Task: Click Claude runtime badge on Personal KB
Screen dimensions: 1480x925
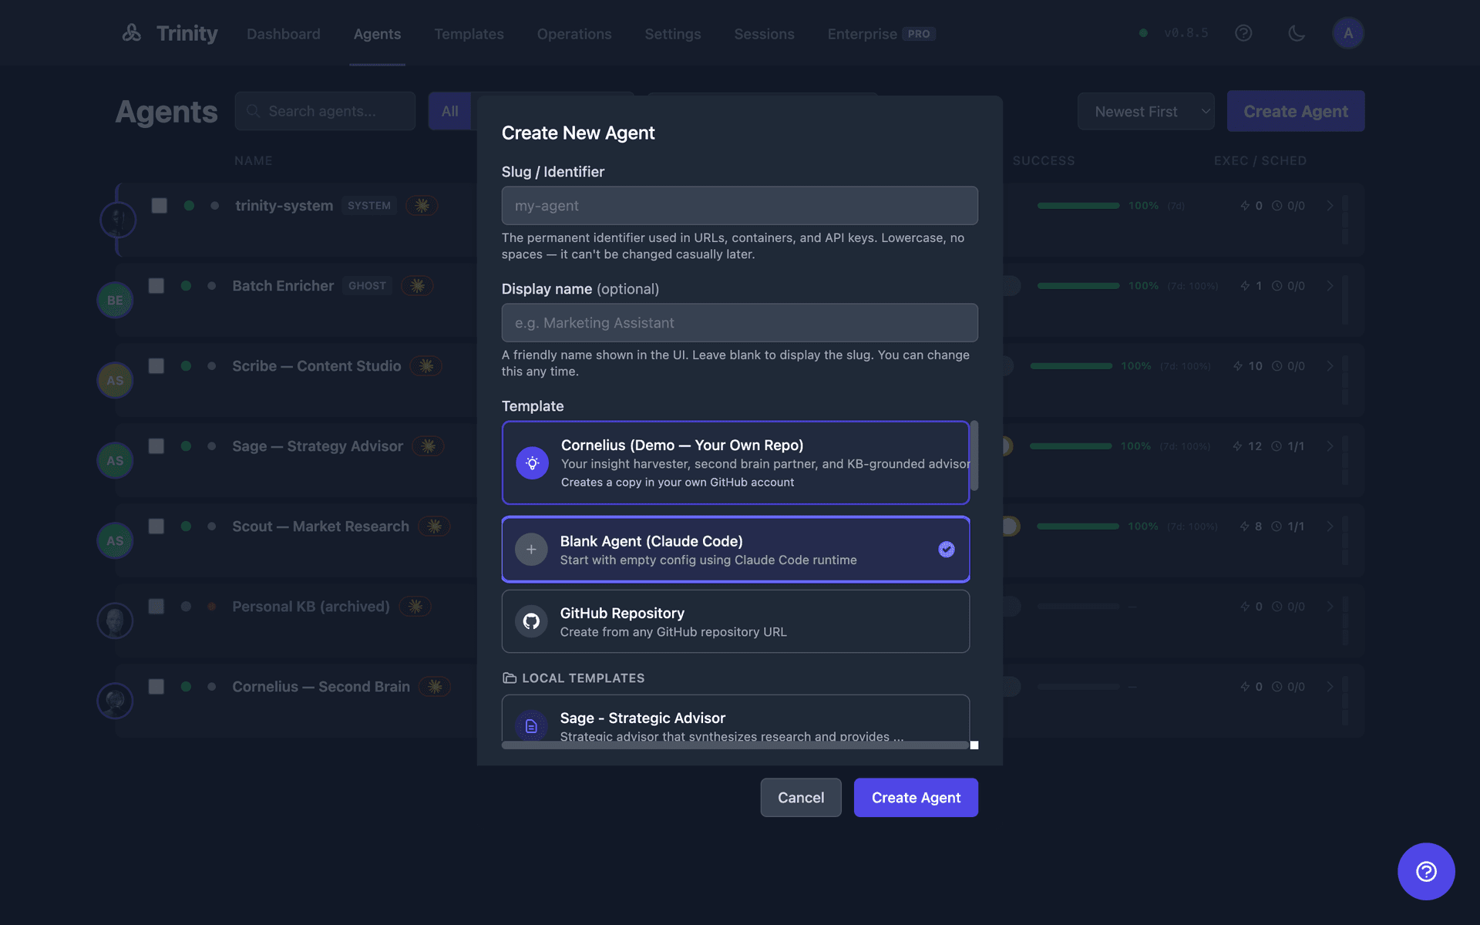Action: [x=415, y=607]
